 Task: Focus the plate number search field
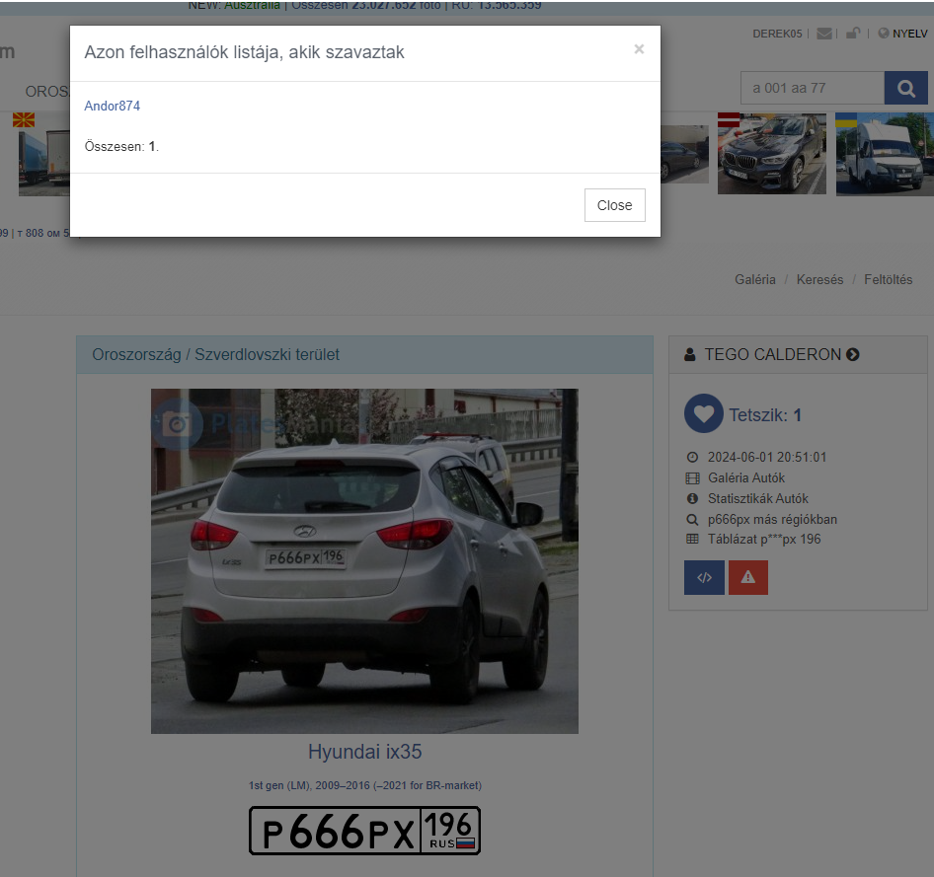(813, 88)
